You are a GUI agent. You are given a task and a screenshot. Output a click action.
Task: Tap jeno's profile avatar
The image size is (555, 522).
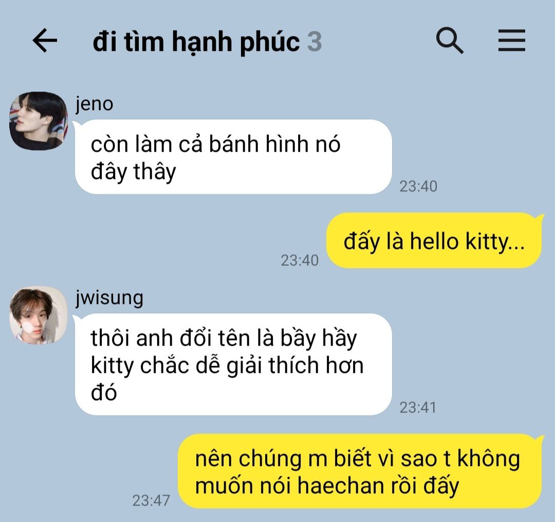[38, 121]
